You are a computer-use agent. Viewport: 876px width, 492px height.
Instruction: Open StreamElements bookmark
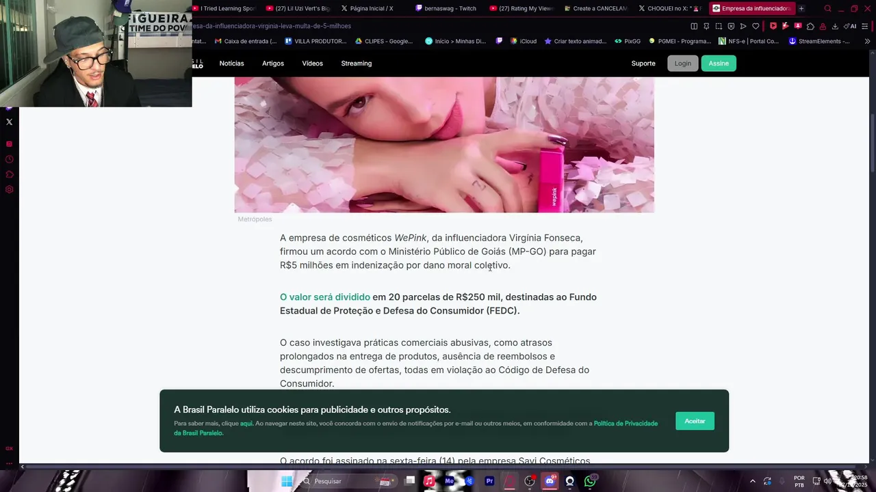[x=819, y=41]
